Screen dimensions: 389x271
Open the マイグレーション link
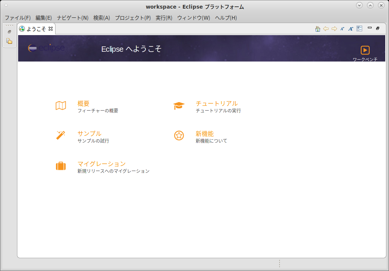(x=102, y=164)
